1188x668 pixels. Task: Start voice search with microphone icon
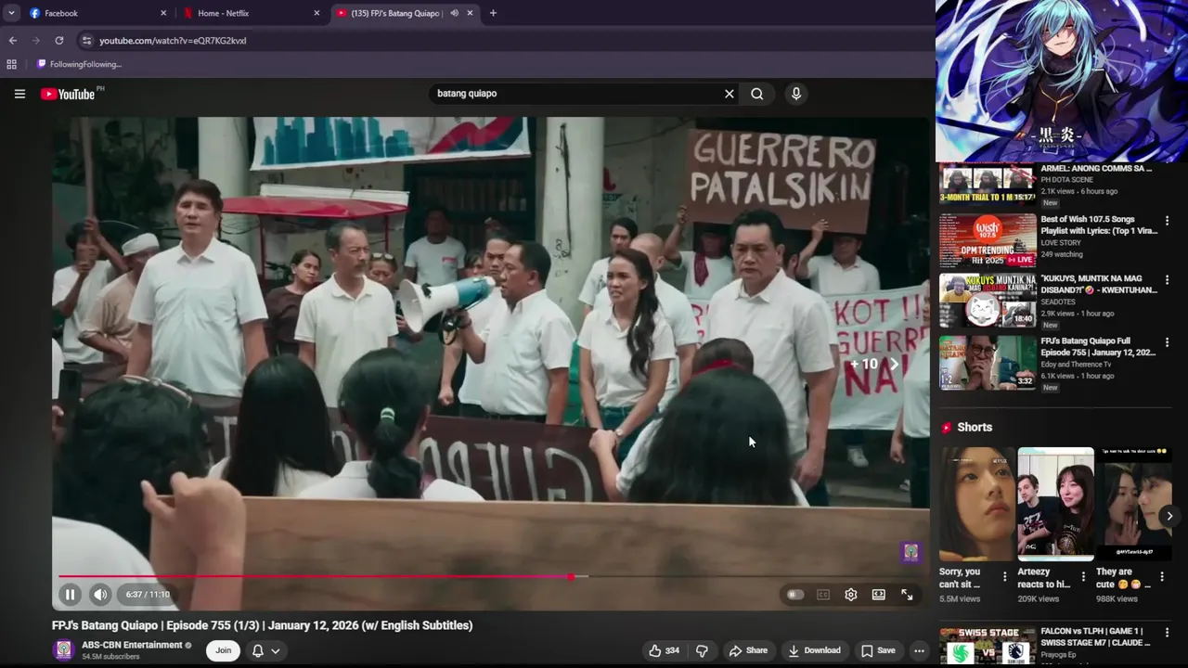click(x=795, y=94)
